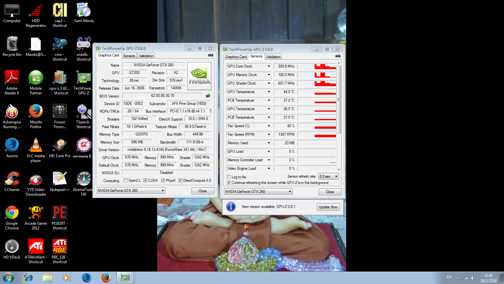Open HD Tune Pro desktop icon
The width and height of the screenshot is (504, 284).
click(60, 148)
